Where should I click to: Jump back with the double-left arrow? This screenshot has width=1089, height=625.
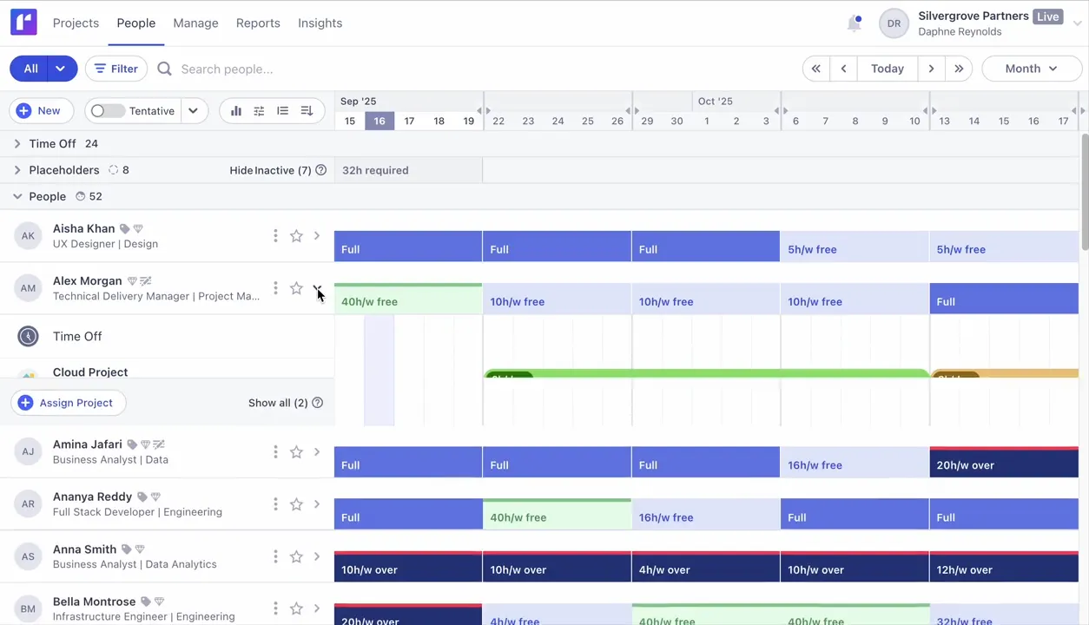[816, 69]
